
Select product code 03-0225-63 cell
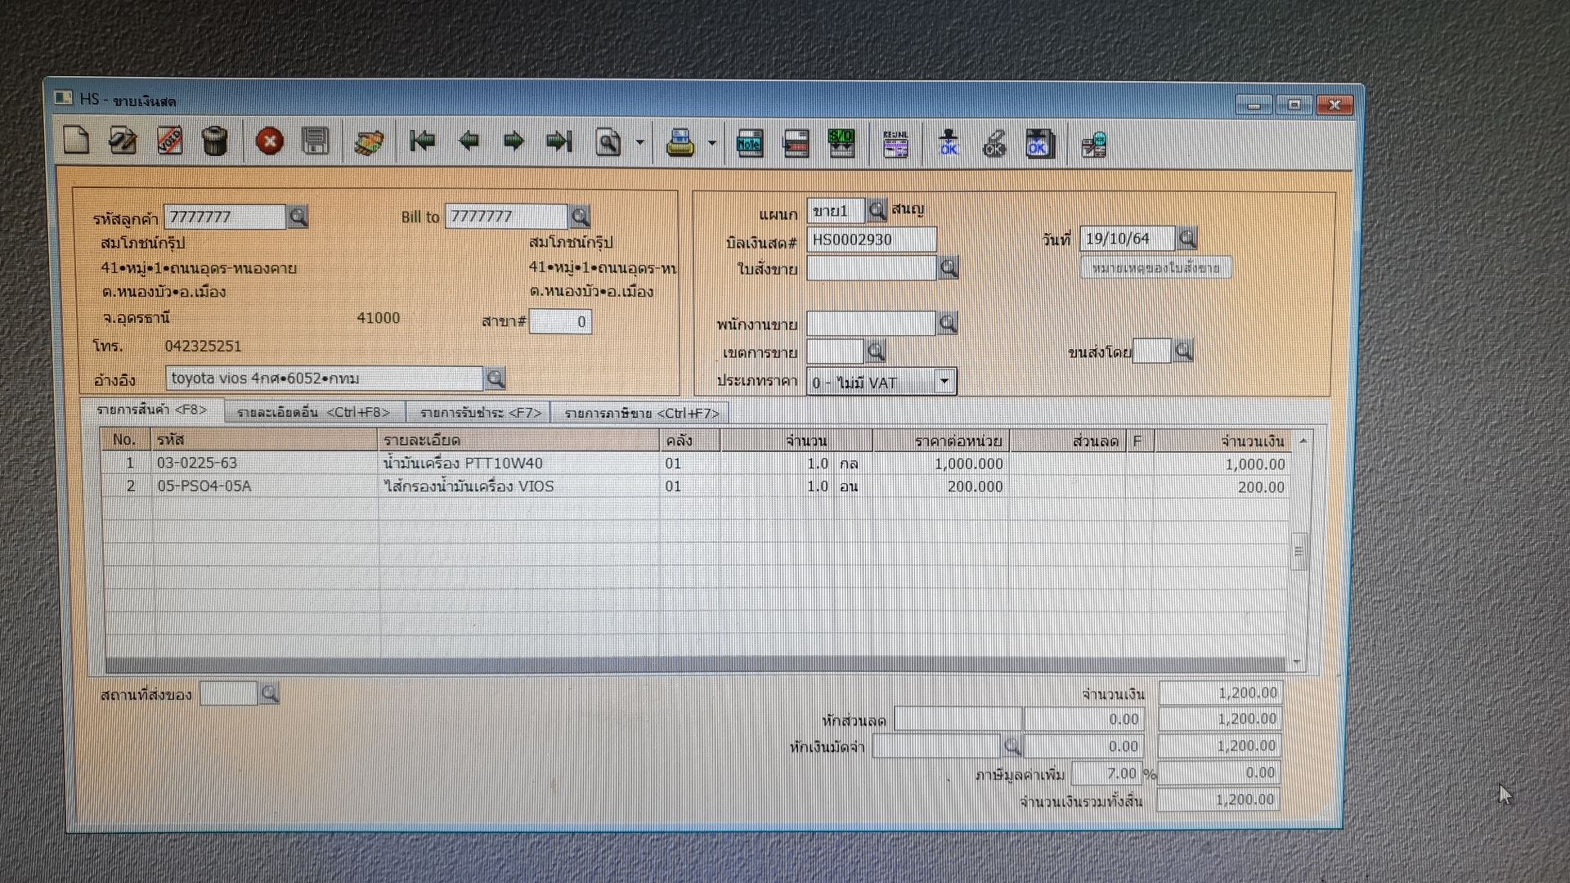tap(265, 463)
